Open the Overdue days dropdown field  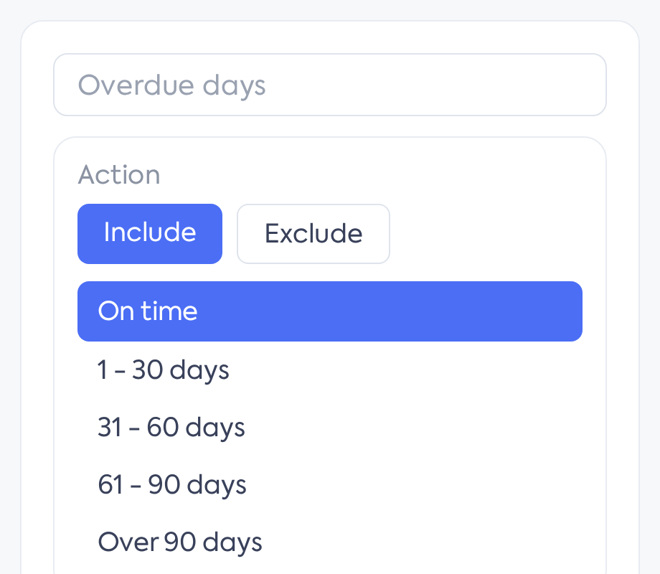tap(329, 85)
